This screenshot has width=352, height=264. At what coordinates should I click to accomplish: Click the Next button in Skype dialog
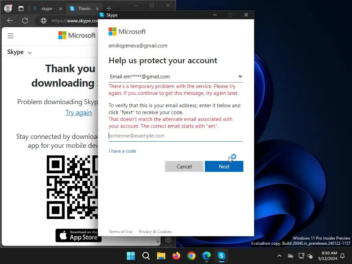224,166
